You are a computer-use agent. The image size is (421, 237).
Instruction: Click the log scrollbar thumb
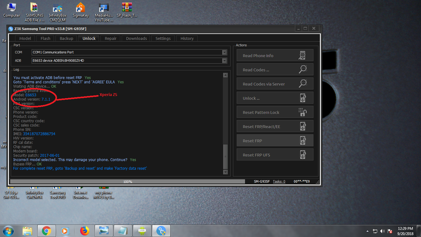[x=225, y=156]
